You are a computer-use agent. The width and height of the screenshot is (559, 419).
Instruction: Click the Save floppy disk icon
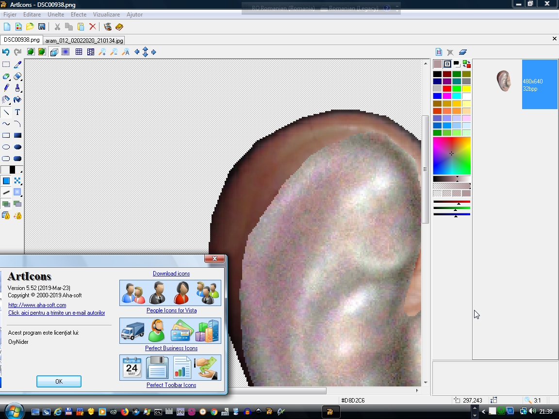42,27
